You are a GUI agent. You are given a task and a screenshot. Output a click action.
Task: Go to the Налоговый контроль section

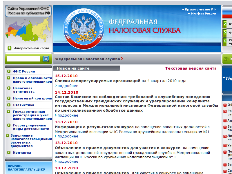pyautogui.click(x=32, y=98)
